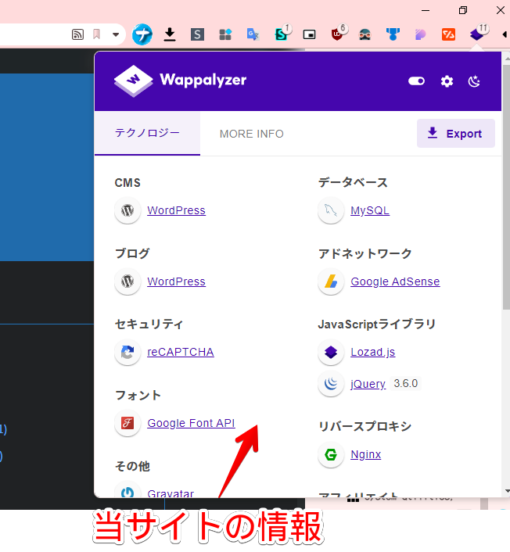
Task: Click the Export button
Action: [456, 134]
